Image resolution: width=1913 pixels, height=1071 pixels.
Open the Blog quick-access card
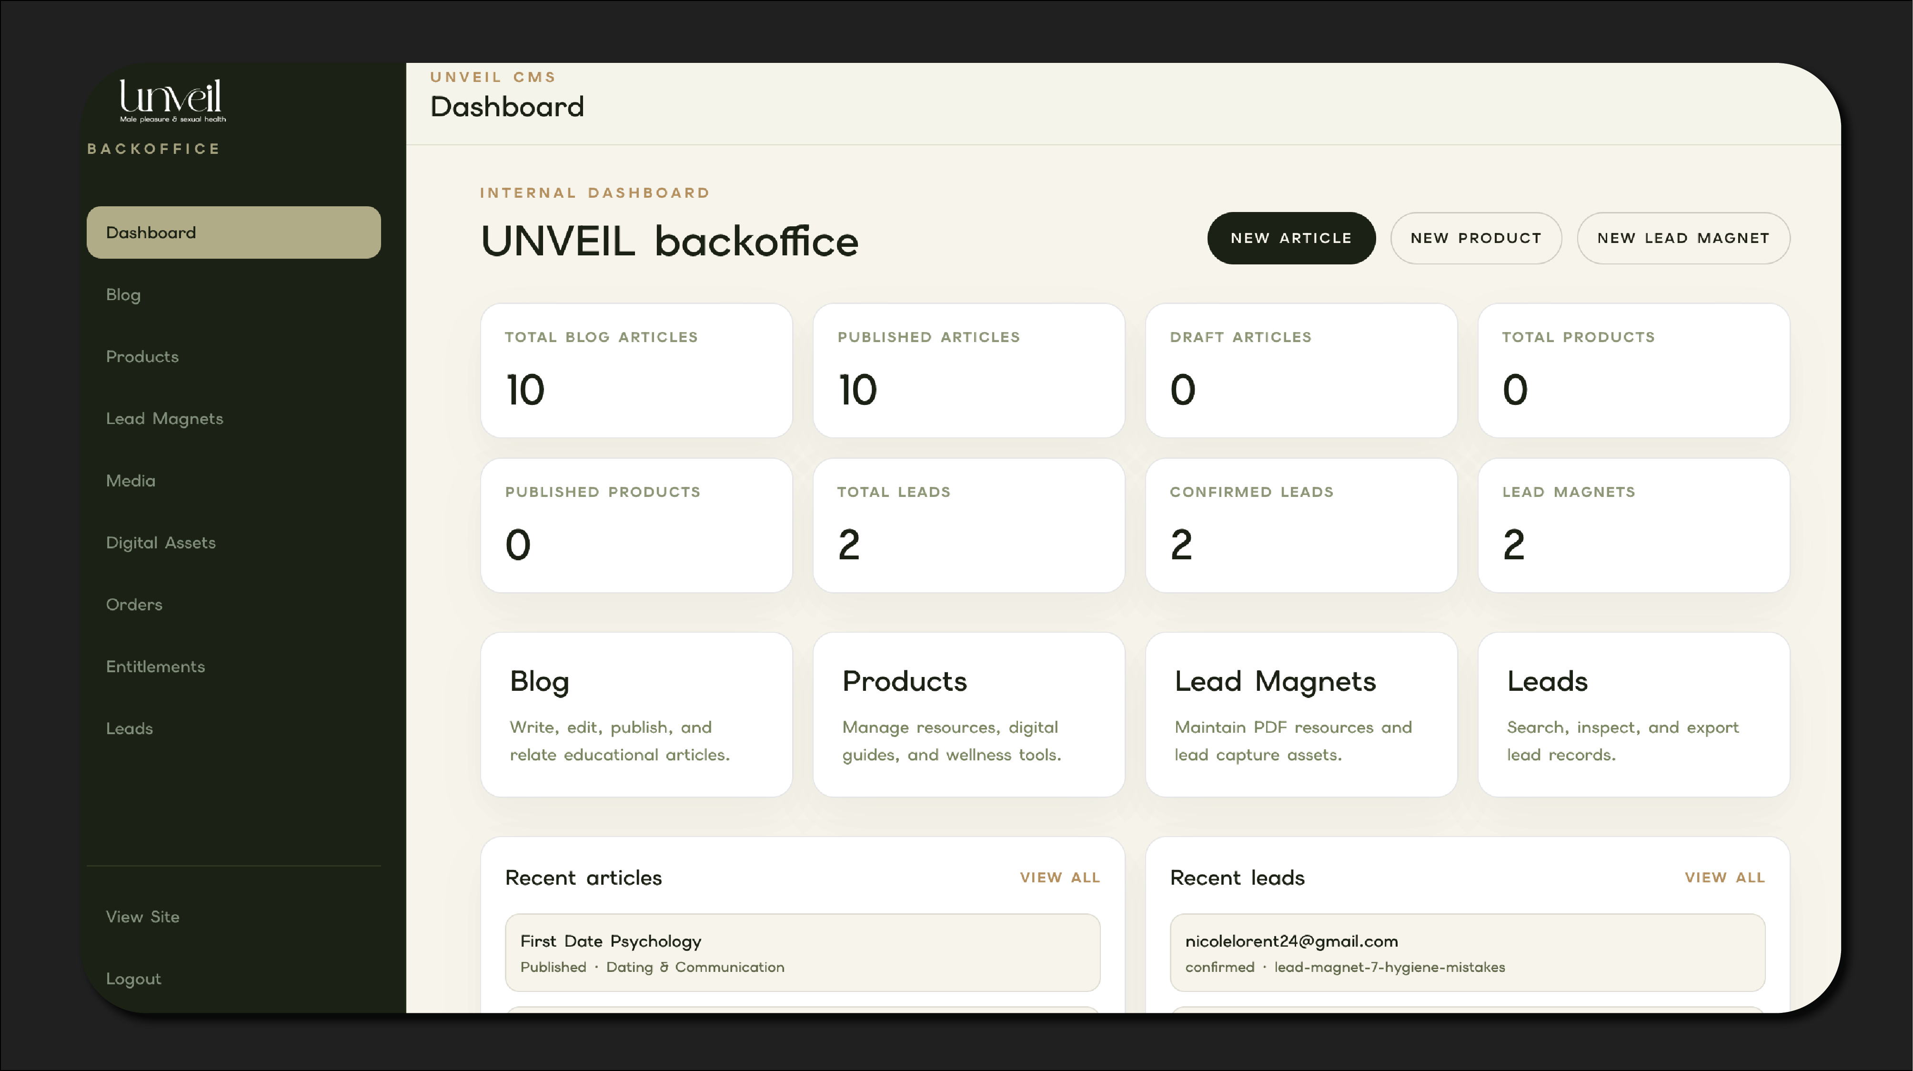click(636, 715)
